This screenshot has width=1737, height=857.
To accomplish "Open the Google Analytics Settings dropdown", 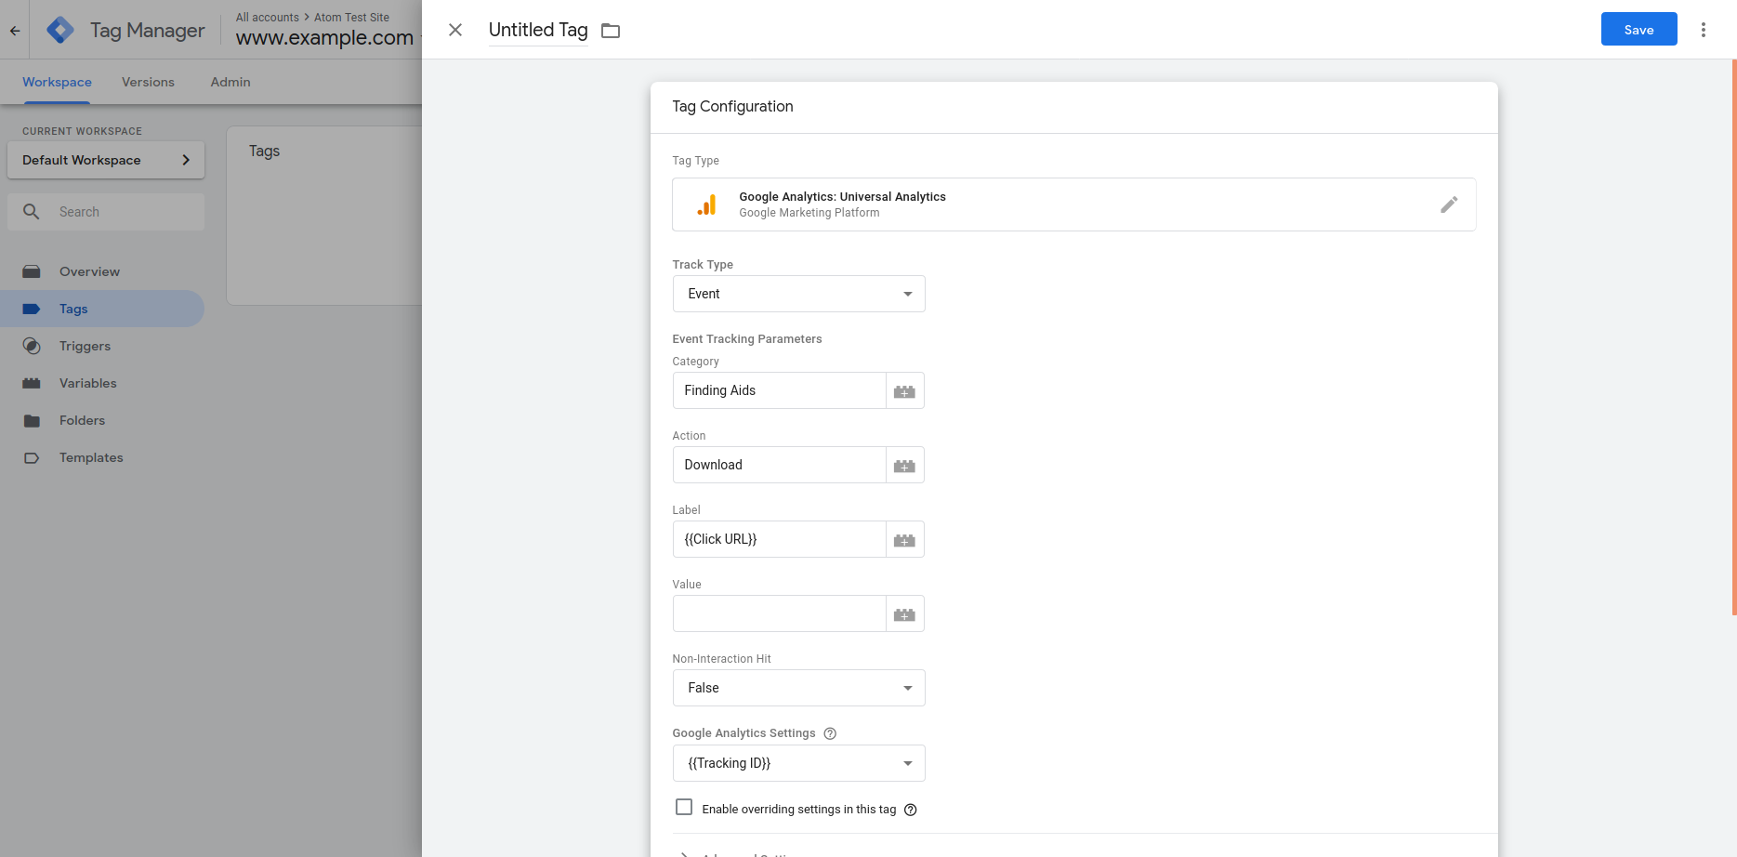I will [x=798, y=763].
